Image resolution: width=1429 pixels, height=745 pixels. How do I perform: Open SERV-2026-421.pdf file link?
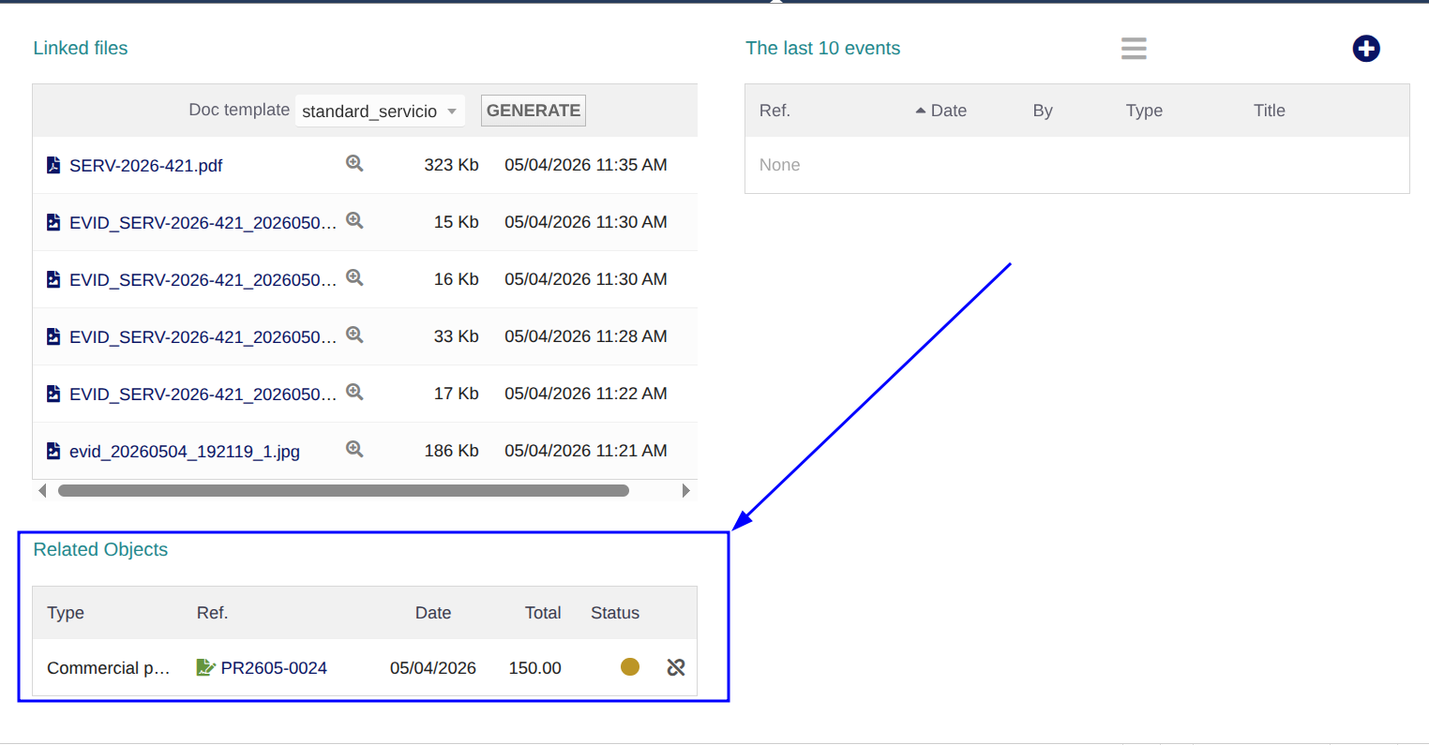pos(145,166)
